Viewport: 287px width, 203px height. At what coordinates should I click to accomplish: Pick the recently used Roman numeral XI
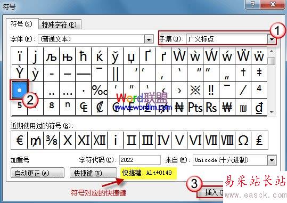[x=83, y=140]
